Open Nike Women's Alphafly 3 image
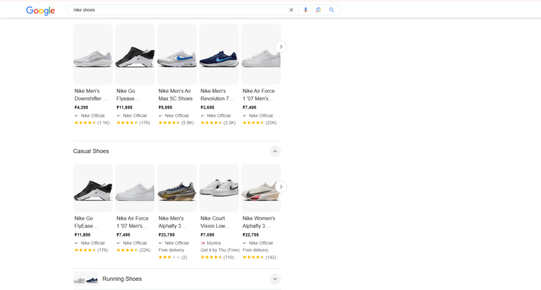This screenshot has height=290, width=541. tap(261, 188)
